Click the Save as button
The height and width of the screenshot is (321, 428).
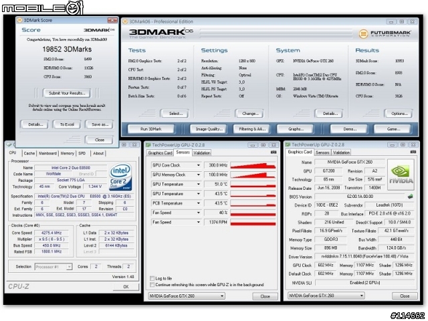[100, 124]
